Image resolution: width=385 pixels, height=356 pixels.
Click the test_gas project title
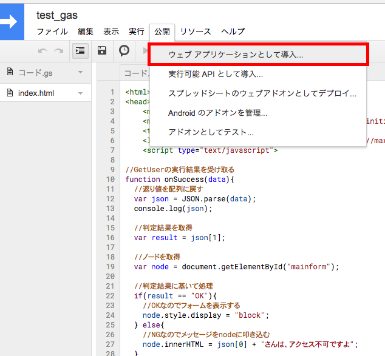click(x=57, y=15)
